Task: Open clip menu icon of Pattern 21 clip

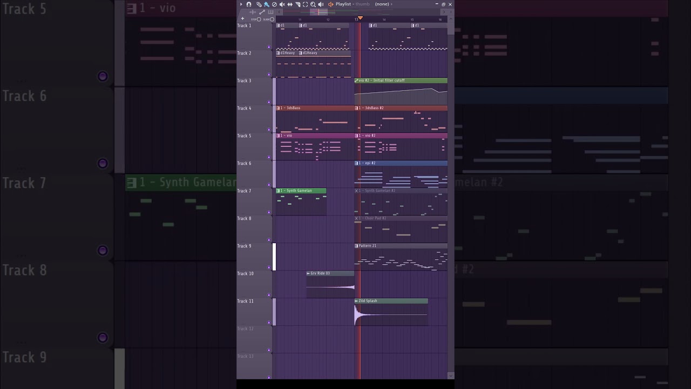Action: (x=357, y=246)
